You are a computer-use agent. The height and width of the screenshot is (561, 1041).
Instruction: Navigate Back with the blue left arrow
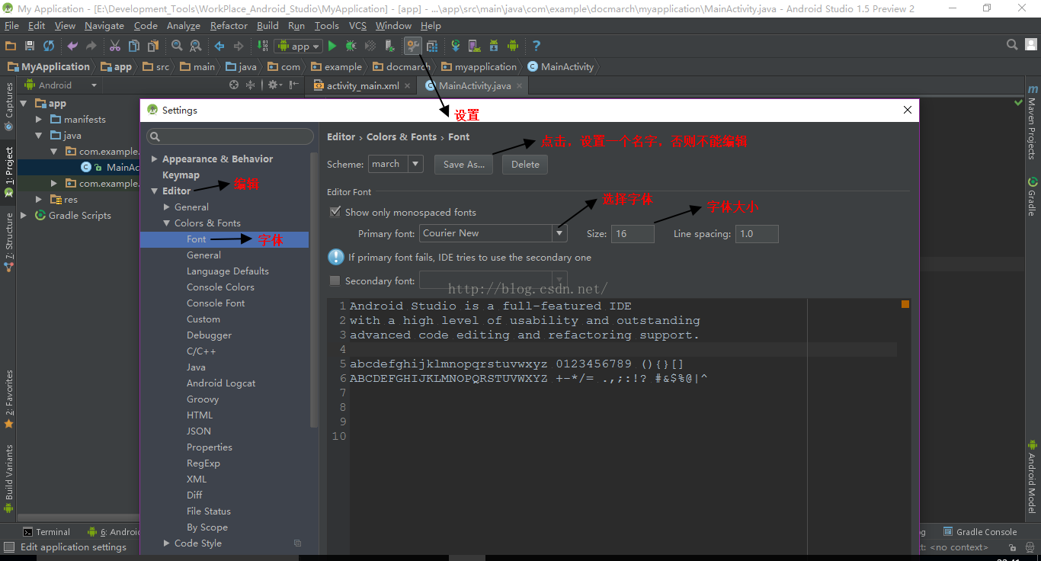pyautogui.click(x=219, y=46)
